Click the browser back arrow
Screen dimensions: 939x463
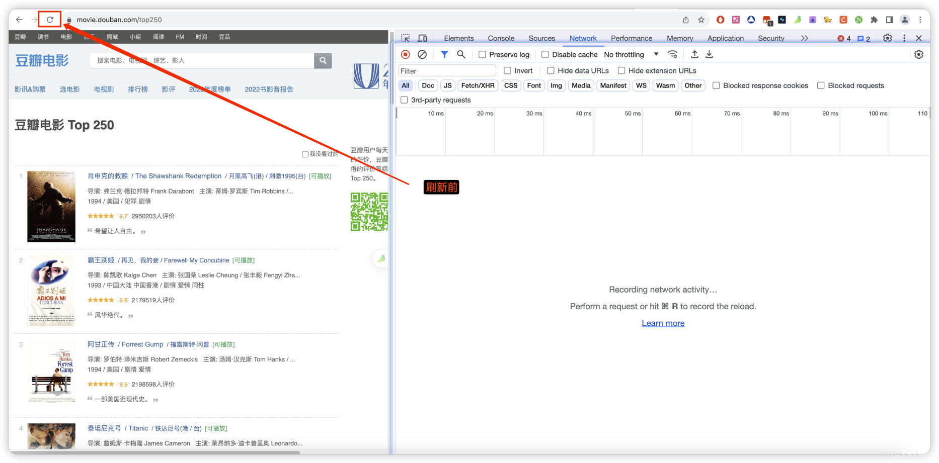pos(19,20)
